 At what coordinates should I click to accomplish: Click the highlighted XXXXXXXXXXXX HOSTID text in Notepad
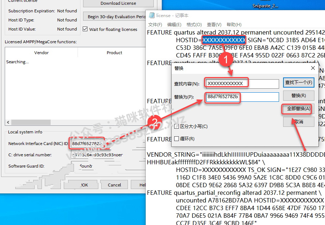coord(224,40)
